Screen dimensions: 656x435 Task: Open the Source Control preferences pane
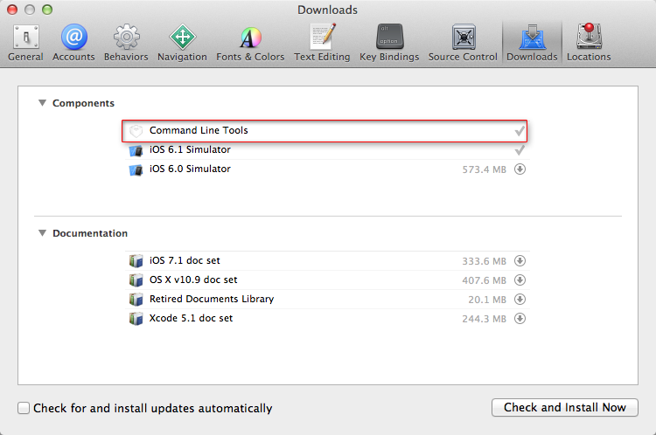463,43
